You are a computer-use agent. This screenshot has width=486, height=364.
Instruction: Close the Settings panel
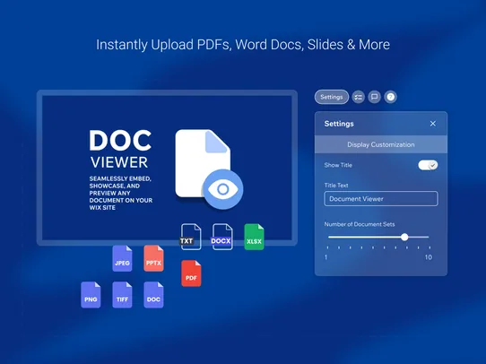pyautogui.click(x=433, y=124)
